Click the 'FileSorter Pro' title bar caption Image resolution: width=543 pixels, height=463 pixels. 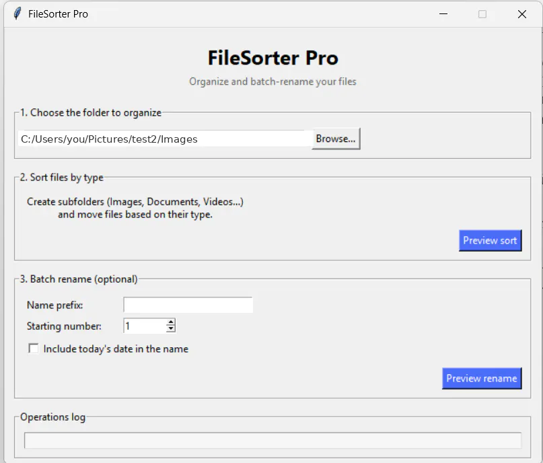pyautogui.click(x=58, y=14)
